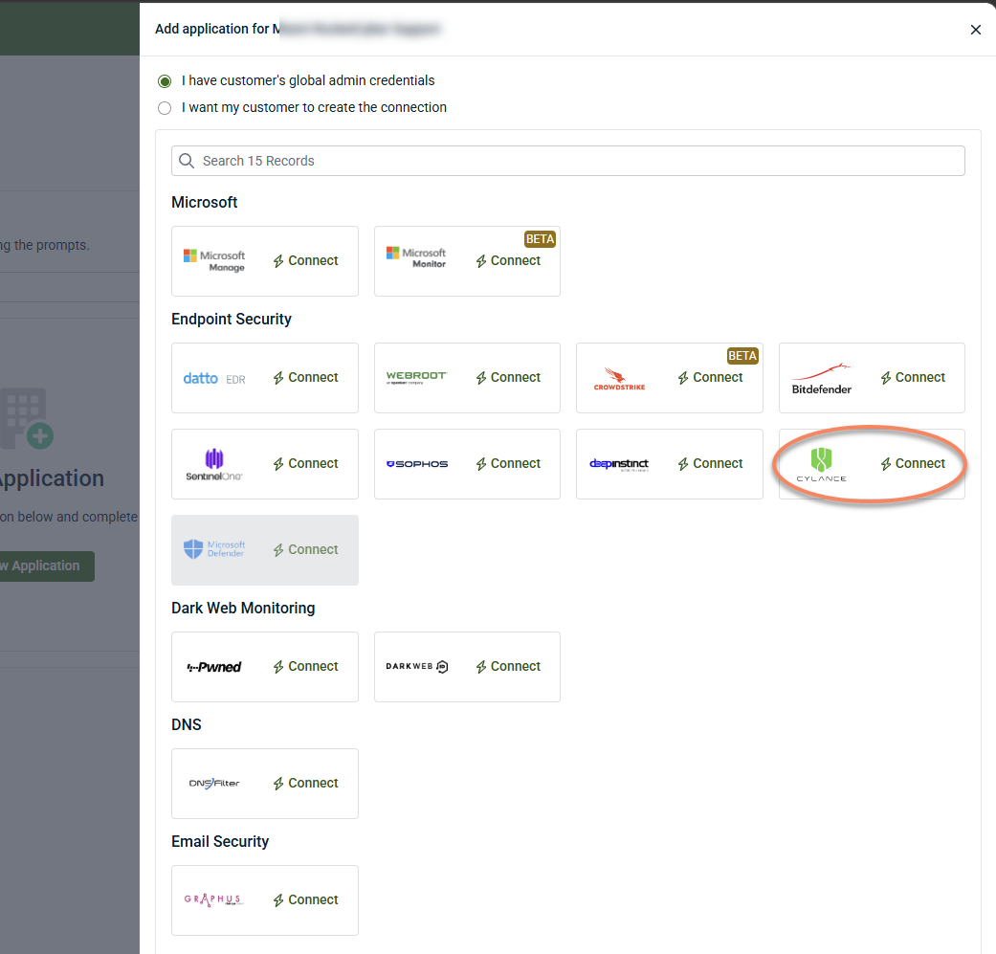The width and height of the screenshot is (996, 954).
Task: Connect Graphus email security
Action: tap(305, 900)
